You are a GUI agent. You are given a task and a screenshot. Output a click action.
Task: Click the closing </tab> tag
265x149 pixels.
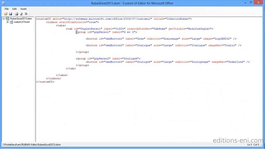[x=71, y=69]
